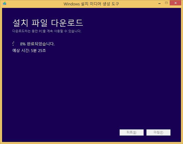Screen dimensions: 183x144
Task: Open the setup tool icon menu in title bar
Action: pyautogui.click(x=4, y=3)
